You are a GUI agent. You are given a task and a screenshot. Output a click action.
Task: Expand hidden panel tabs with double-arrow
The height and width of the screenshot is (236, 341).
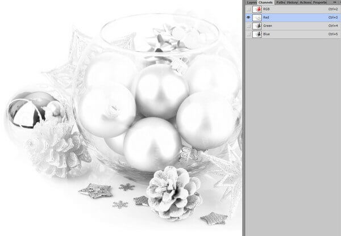point(335,2)
